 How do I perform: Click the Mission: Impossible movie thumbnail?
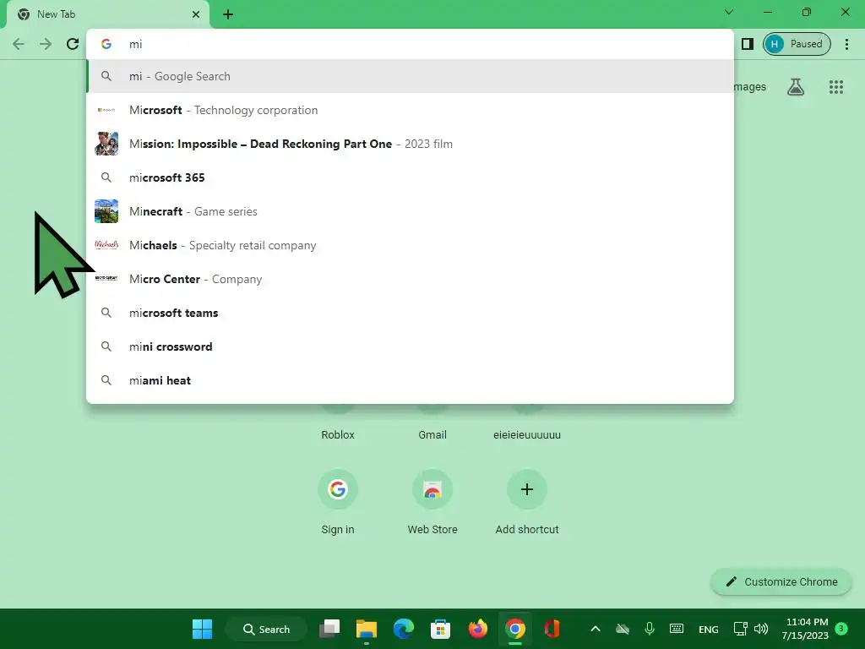(x=106, y=144)
